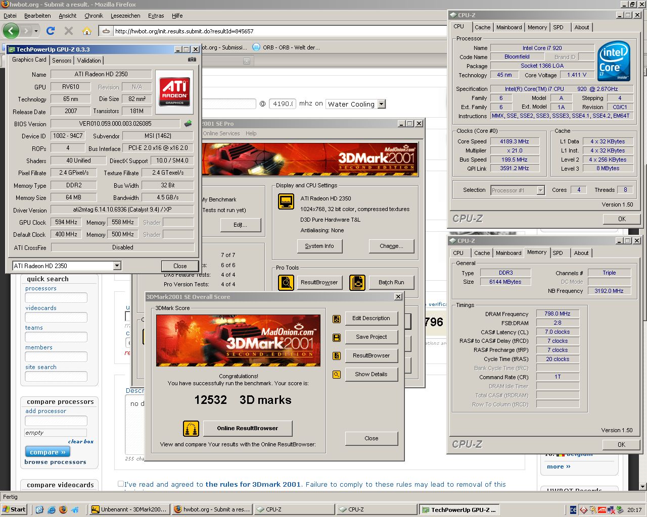
Task: Open Processor #1 selection dropdown in CPU-Z
Action: pos(540,190)
